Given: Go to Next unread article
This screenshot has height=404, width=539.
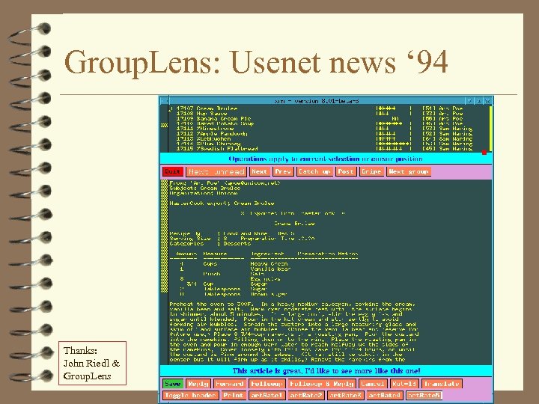Looking at the screenshot, I should 216,171.
